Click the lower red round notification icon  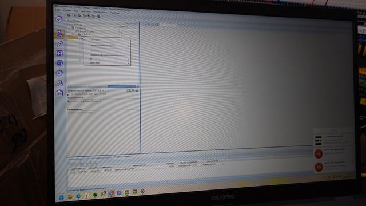[319, 167]
